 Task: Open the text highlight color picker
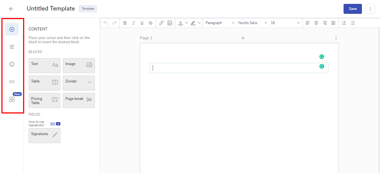193,23
